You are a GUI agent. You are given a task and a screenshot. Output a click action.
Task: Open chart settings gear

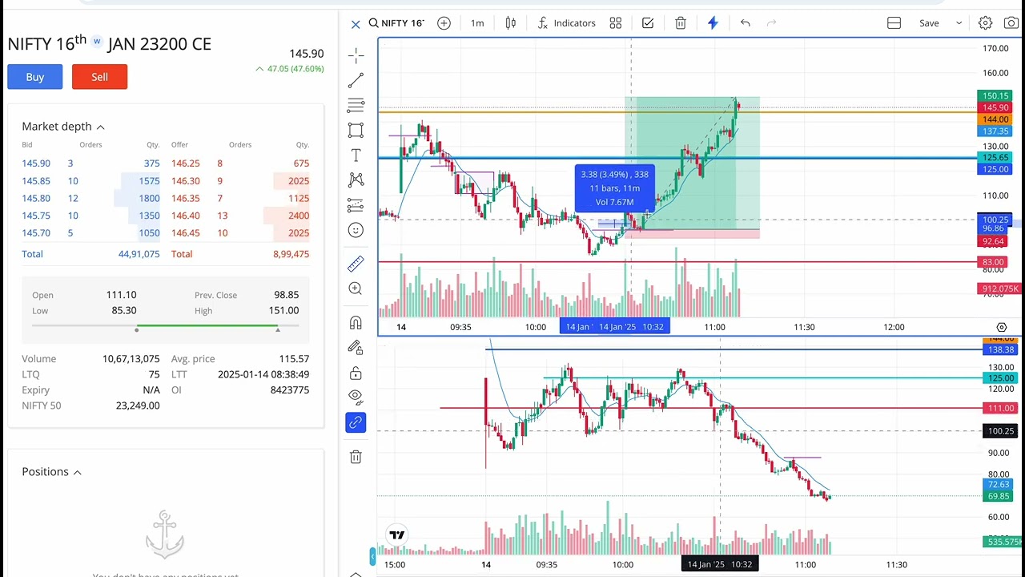point(986,23)
